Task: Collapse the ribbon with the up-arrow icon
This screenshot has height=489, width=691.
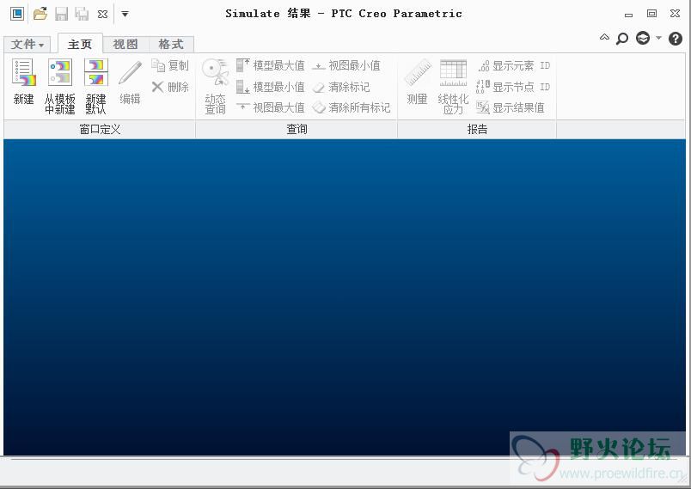Action: [x=605, y=37]
